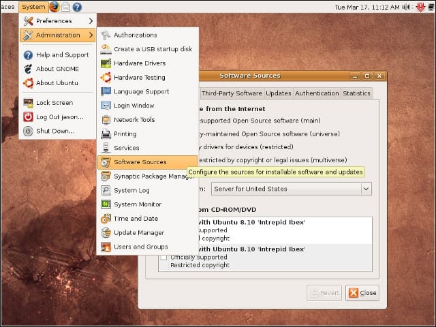Open the mail envelope icon in panel
Image resolution: width=436 pixels, height=327 pixels.
pos(65,7)
